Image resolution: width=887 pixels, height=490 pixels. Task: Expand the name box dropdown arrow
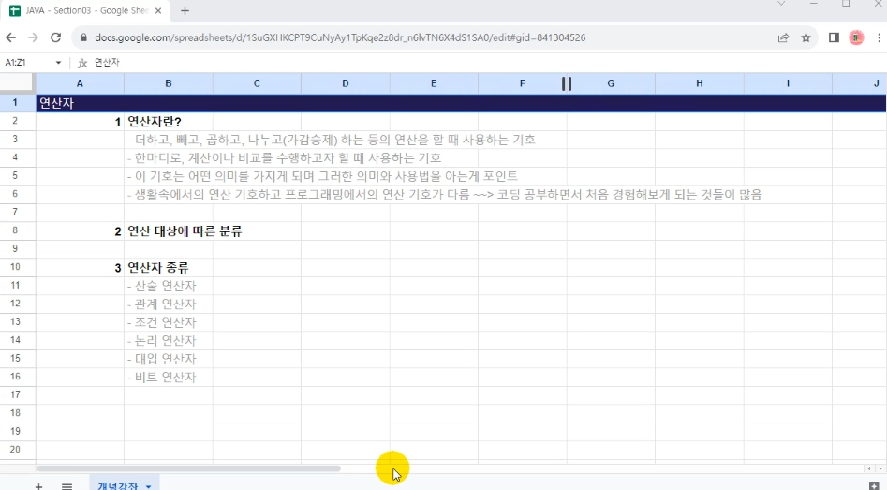58,63
